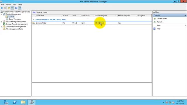Collapse the Quotas actions section arrow
The height and width of the screenshot is (105, 187).
click(x=185, y=15)
